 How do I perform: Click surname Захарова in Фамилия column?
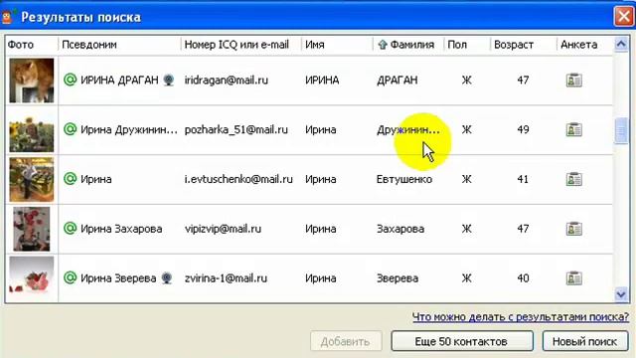pyautogui.click(x=400, y=229)
